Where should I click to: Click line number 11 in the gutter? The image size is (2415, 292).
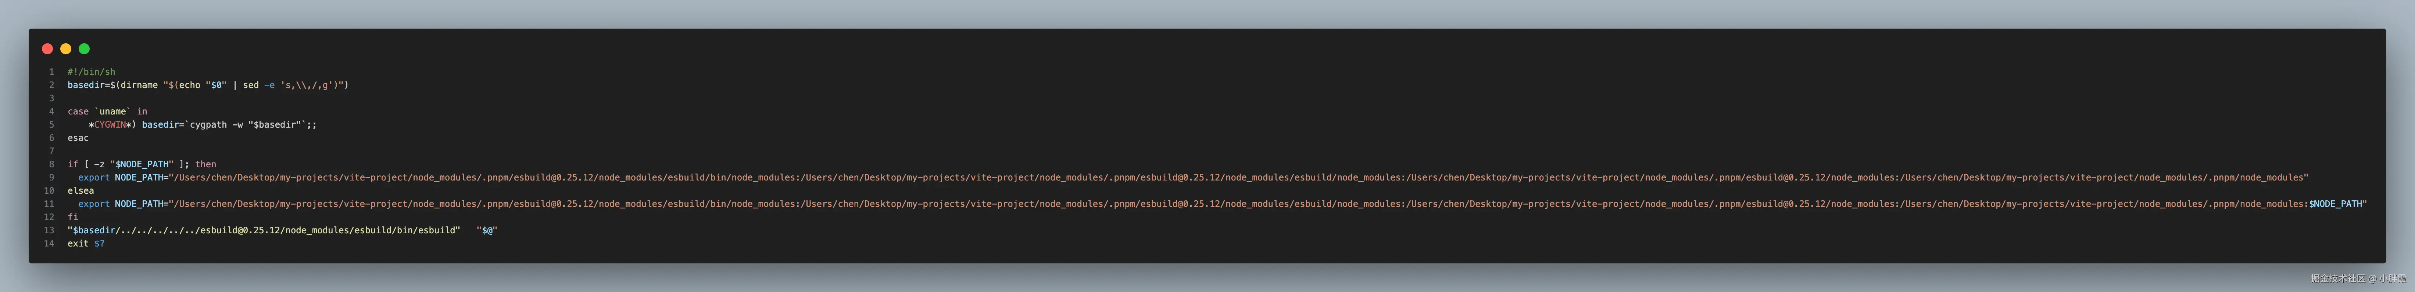(x=49, y=203)
